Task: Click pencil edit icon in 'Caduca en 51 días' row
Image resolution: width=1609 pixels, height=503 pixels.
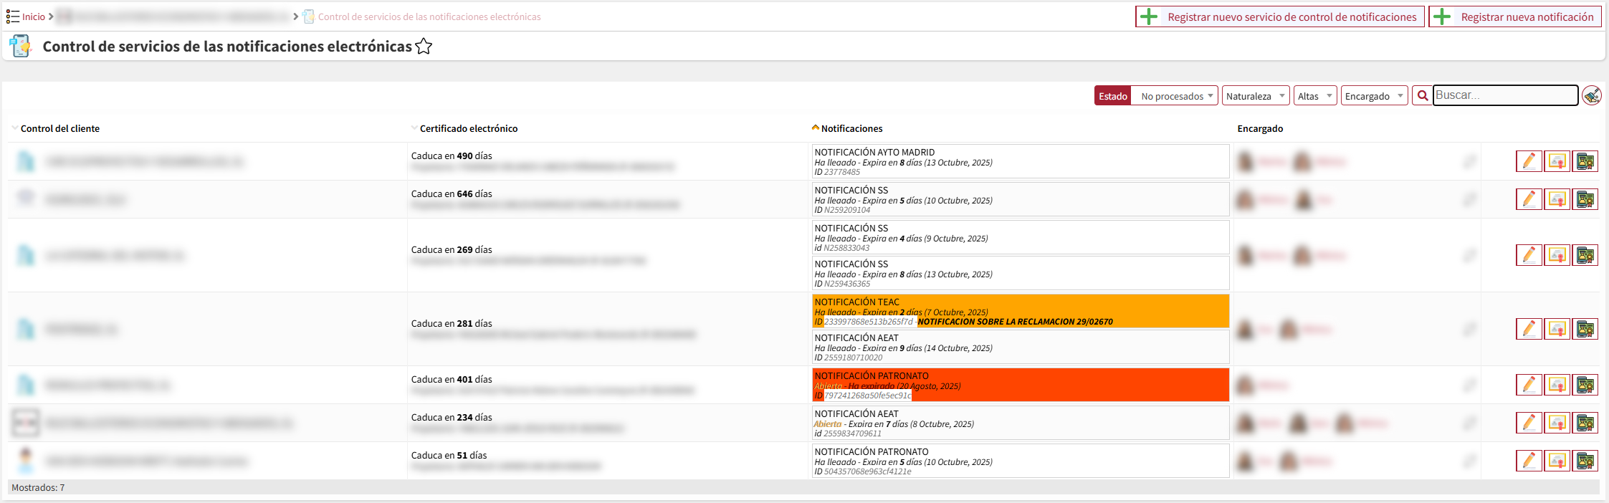Action: coord(1529,461)
